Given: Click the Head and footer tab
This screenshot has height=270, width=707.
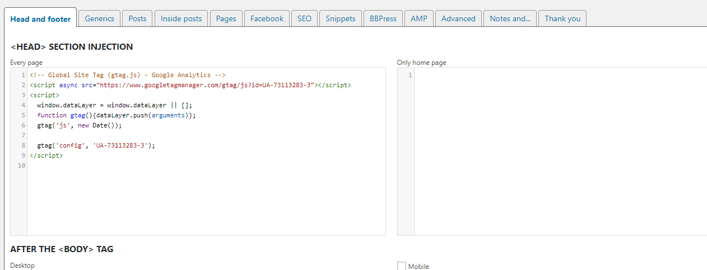Looking at the screenshot, I should click(40, 19).
